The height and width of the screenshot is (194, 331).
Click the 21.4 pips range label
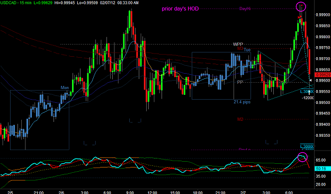(x=242, y=102)
